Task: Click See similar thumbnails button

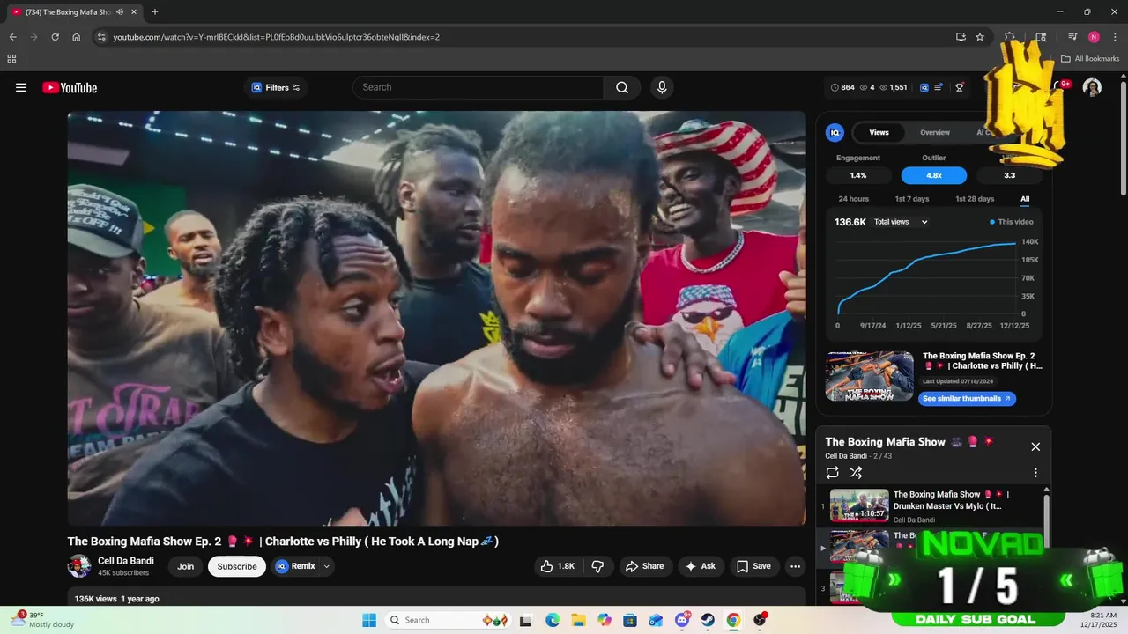Action: [x=967, y=398]
